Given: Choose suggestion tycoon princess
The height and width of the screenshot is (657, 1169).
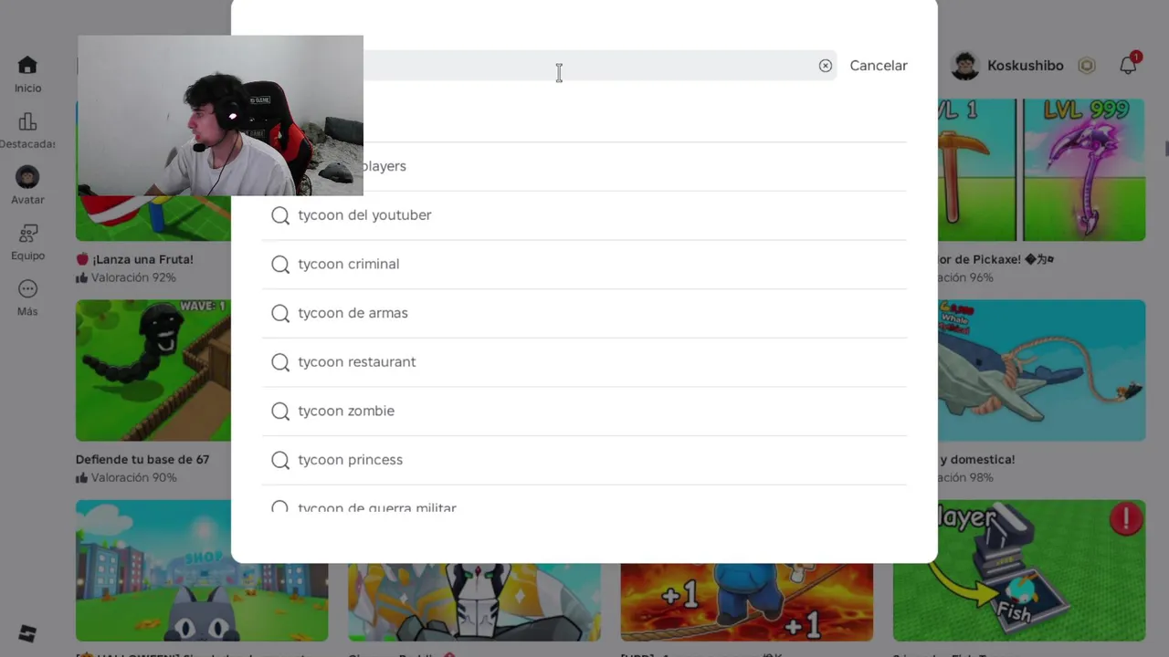Looking at the screenshot, I should (584, 460).
